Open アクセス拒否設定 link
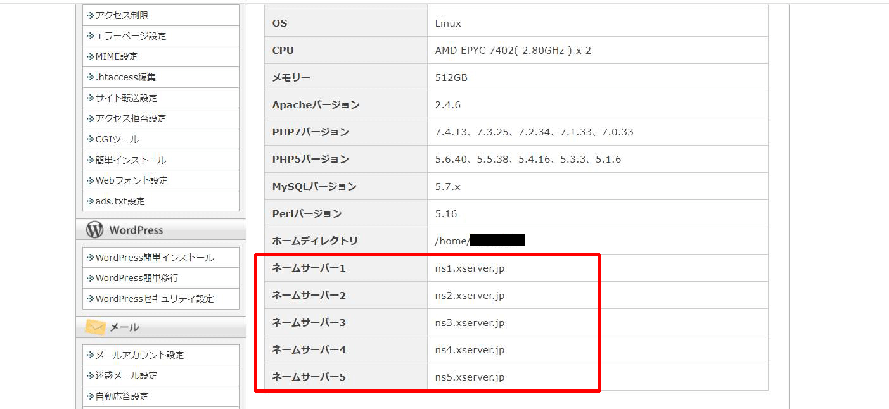 click(x=131, y=118)
